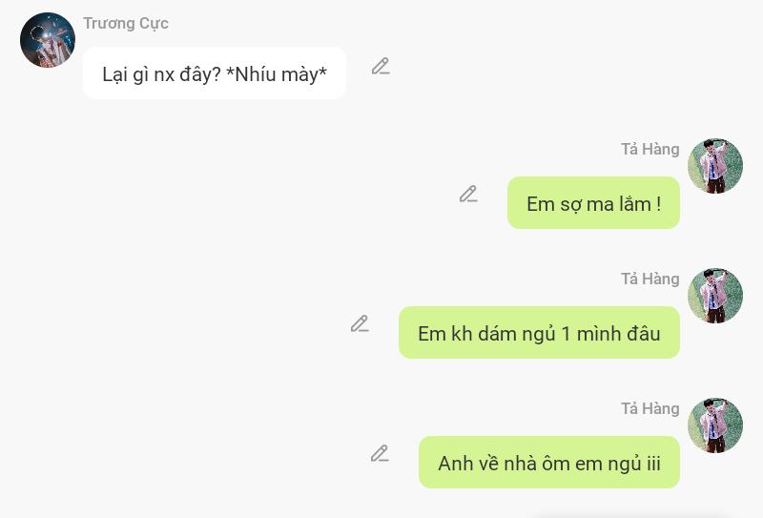
Task: Click pencil icon beside 'Em sợ ma lắm !'
Action: (x=468, y=194)
